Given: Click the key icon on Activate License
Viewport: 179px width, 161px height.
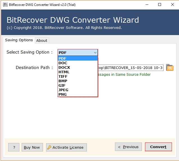Looking at the screenshot, I should [49, 147].
